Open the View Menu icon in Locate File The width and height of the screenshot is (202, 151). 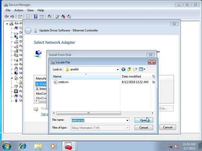(x=142, y=69)
